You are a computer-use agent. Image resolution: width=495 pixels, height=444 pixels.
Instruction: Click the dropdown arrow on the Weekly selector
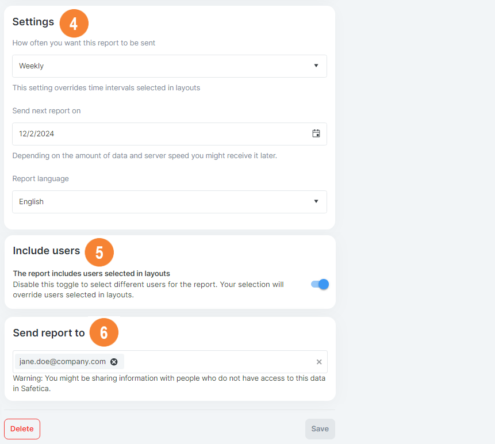316,66
